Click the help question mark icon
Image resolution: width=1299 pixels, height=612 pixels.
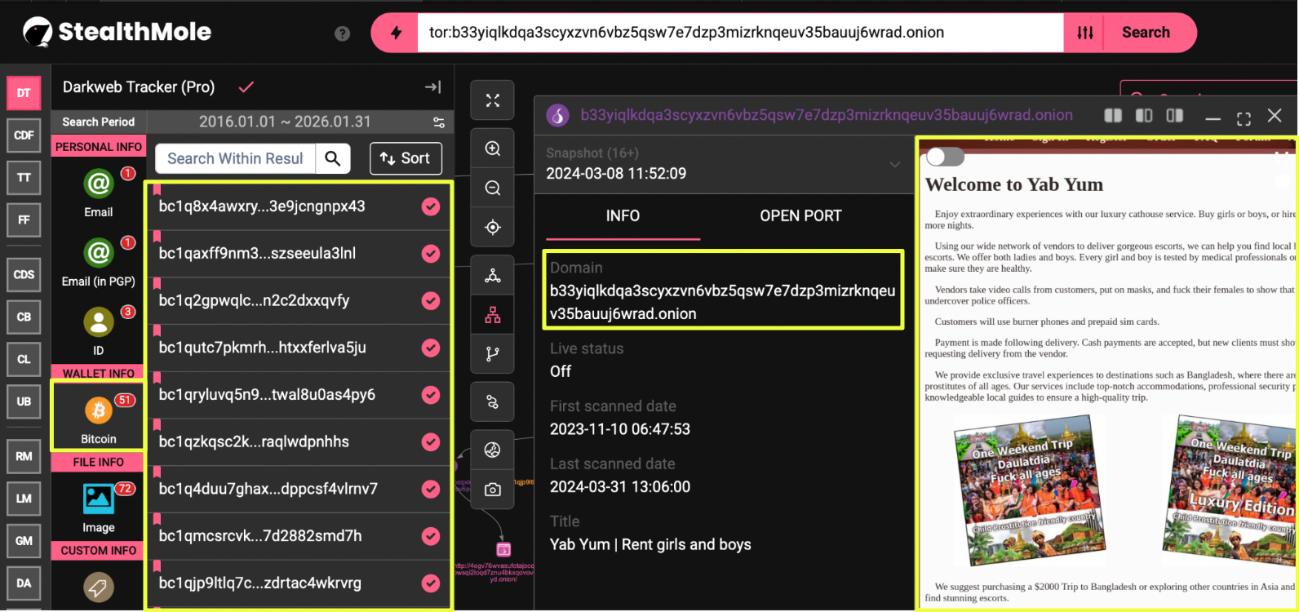point(343,33)
